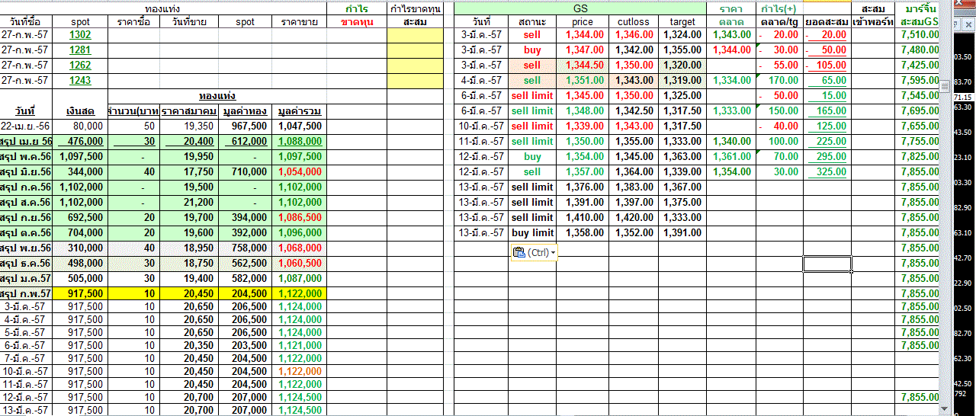The width and height of the screenshot is (976, 416).
Task: Select profit cell 170.00
Action: 779,81
